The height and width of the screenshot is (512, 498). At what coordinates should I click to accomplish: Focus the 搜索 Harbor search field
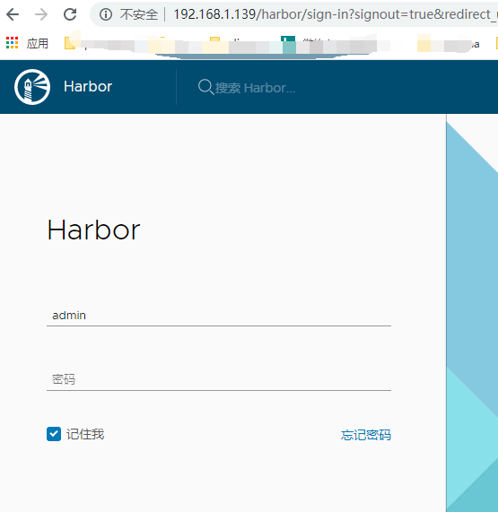(x=255, y=88)
